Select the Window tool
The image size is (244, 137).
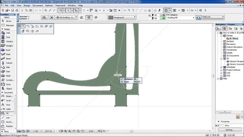pos(7,41)
